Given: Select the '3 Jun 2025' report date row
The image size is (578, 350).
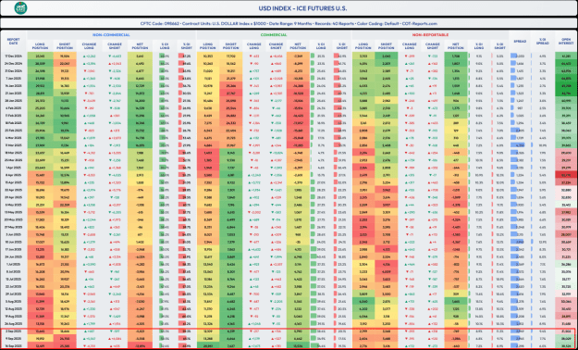Looking at the screenshot, I should (x=289, y=234).
